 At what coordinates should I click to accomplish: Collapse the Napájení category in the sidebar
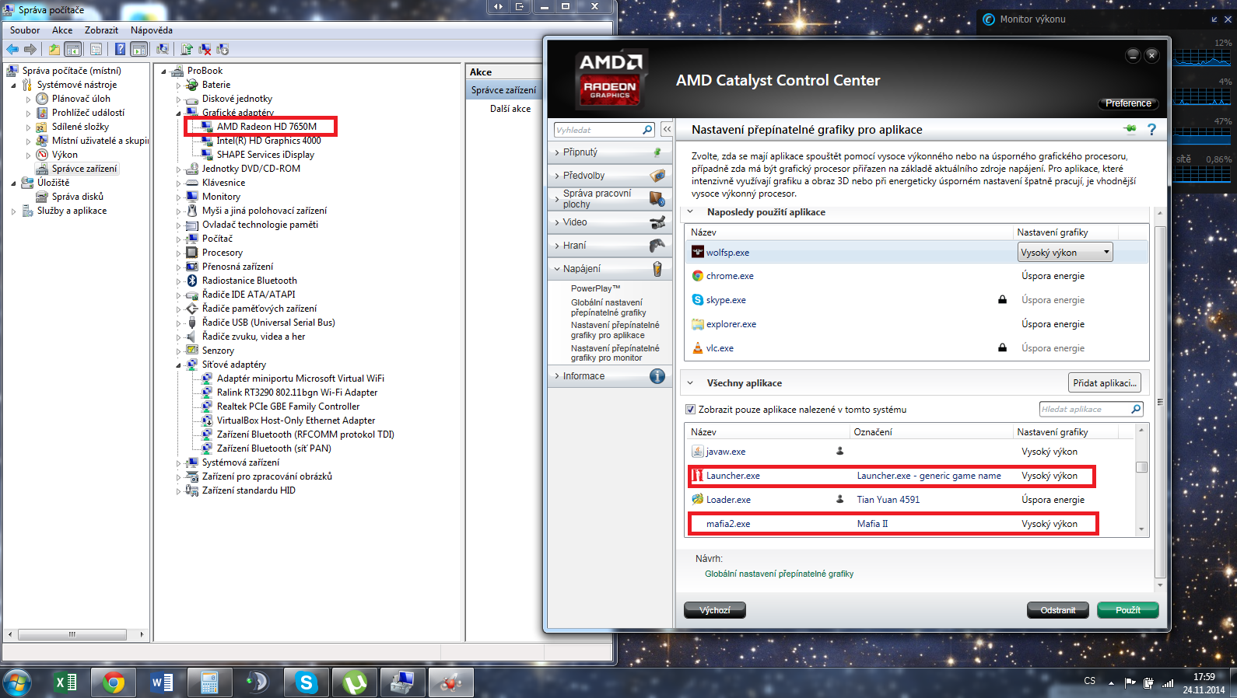[557, 269]
